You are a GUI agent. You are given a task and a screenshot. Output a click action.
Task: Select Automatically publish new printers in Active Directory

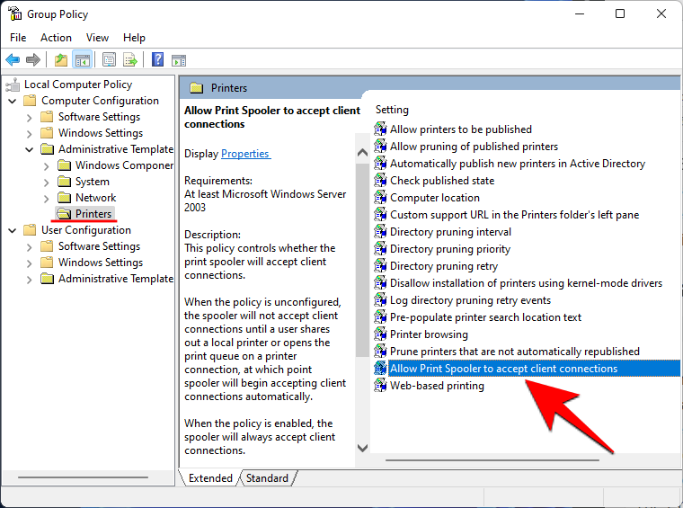(x=518, y=164)
